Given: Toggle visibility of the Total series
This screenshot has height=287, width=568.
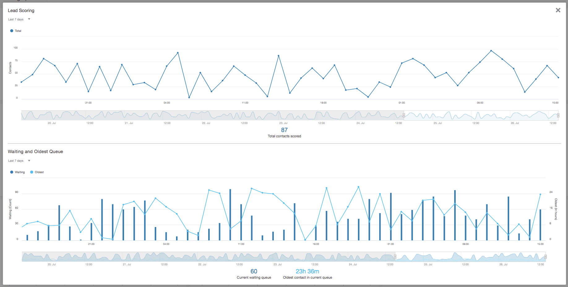Looking at the screenshot, I should (18, 31).
